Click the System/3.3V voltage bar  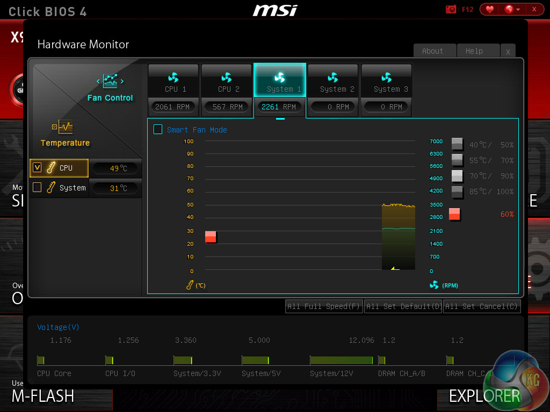pos(183,360)
